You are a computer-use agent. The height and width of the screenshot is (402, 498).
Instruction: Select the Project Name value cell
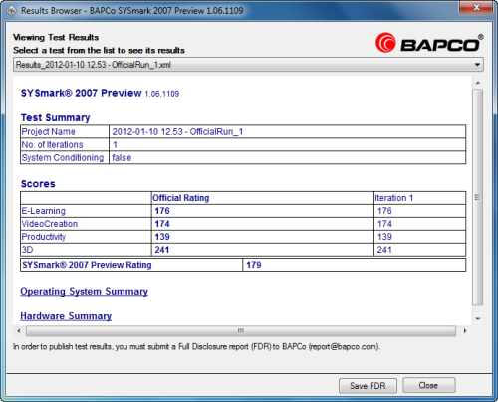click(288, 132)
